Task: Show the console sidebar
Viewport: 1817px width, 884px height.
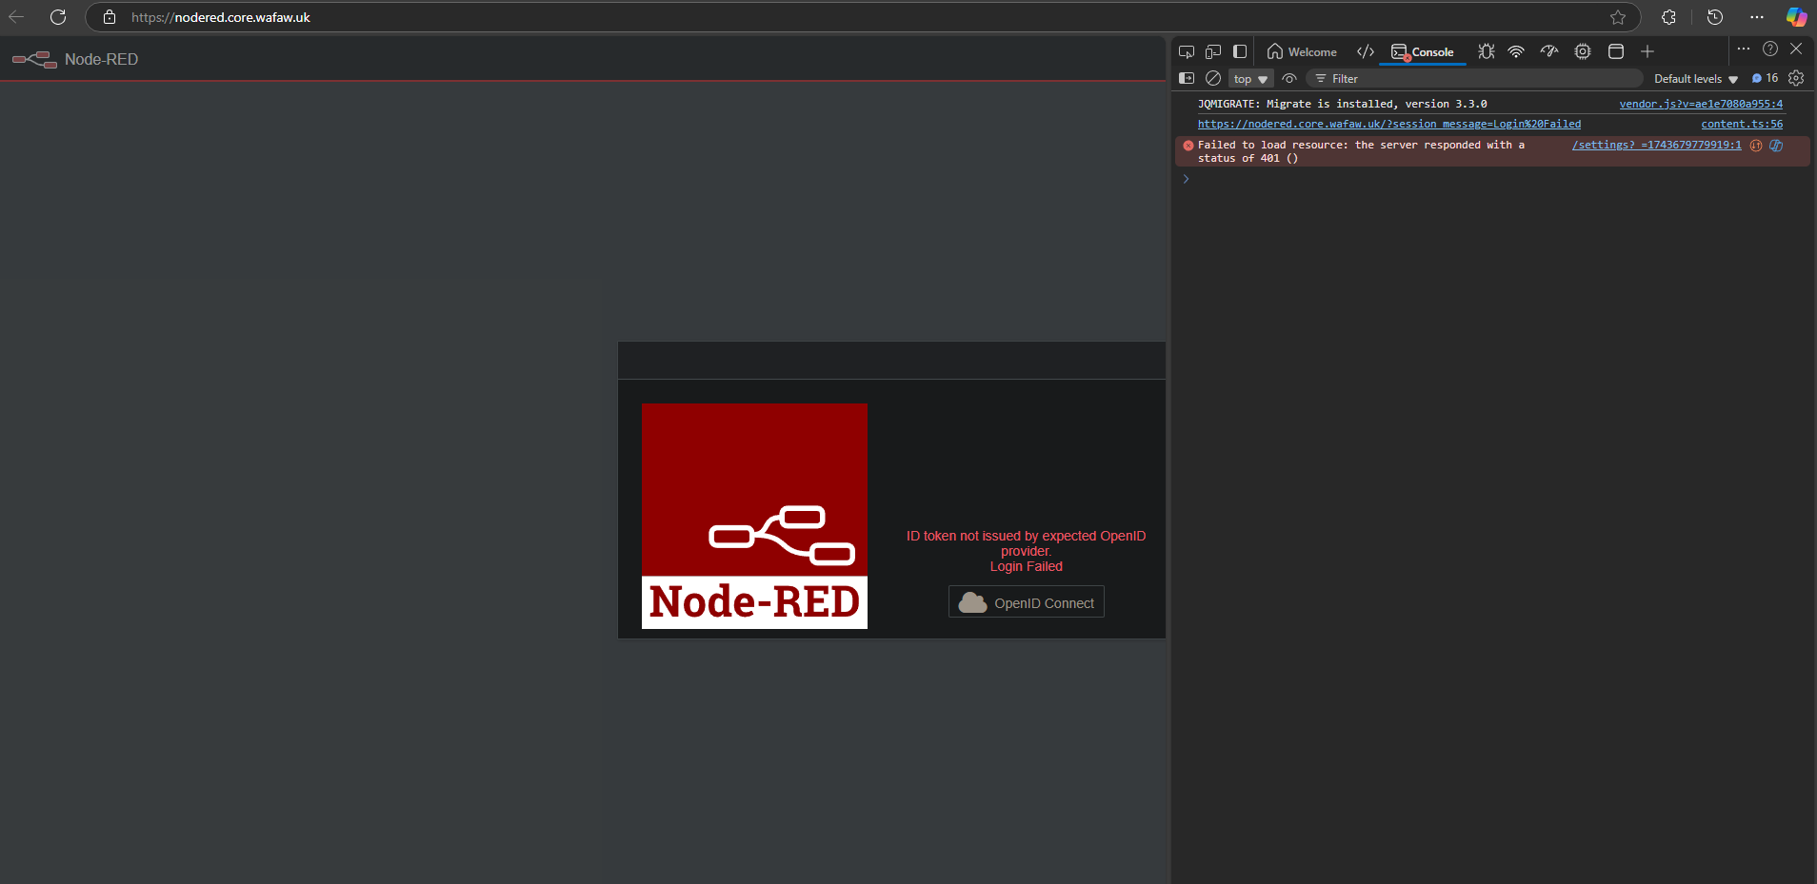Action: [x=1187, y=78]
